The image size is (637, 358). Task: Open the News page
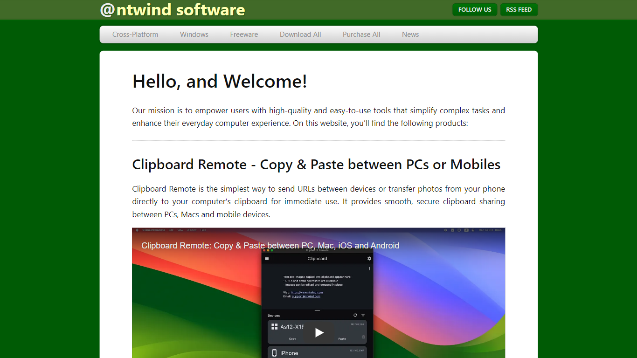point(410,34)
